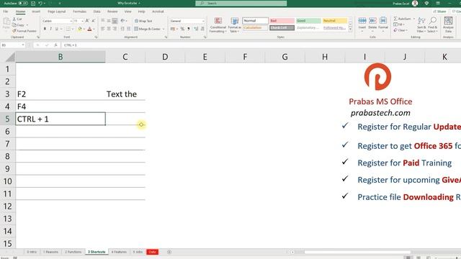Screen dimensions: 461x259
Task: Click the Accounting Number Format icon
Action: click(173, 29)
